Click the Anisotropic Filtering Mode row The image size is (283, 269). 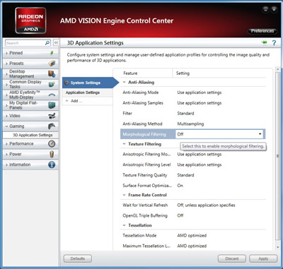point(192,154)
